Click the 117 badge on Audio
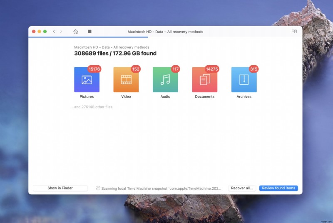This screenshot has height=223, width=333. tap(175, 69)
